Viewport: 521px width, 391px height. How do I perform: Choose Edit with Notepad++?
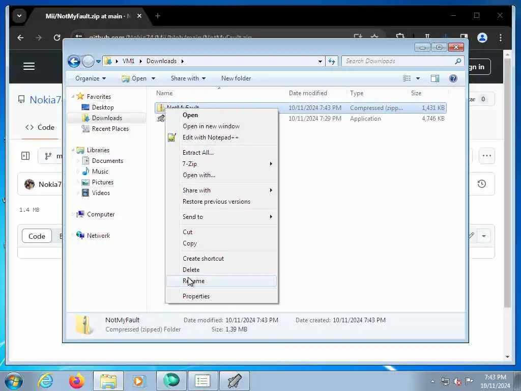point(221,137)
